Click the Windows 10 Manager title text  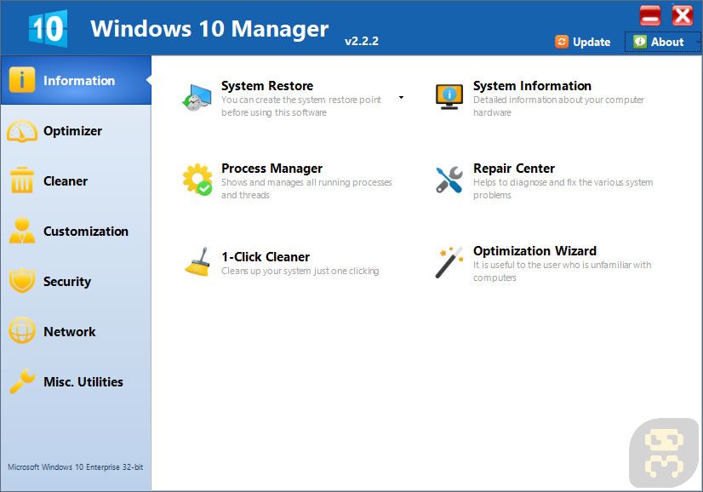point(209,29)
